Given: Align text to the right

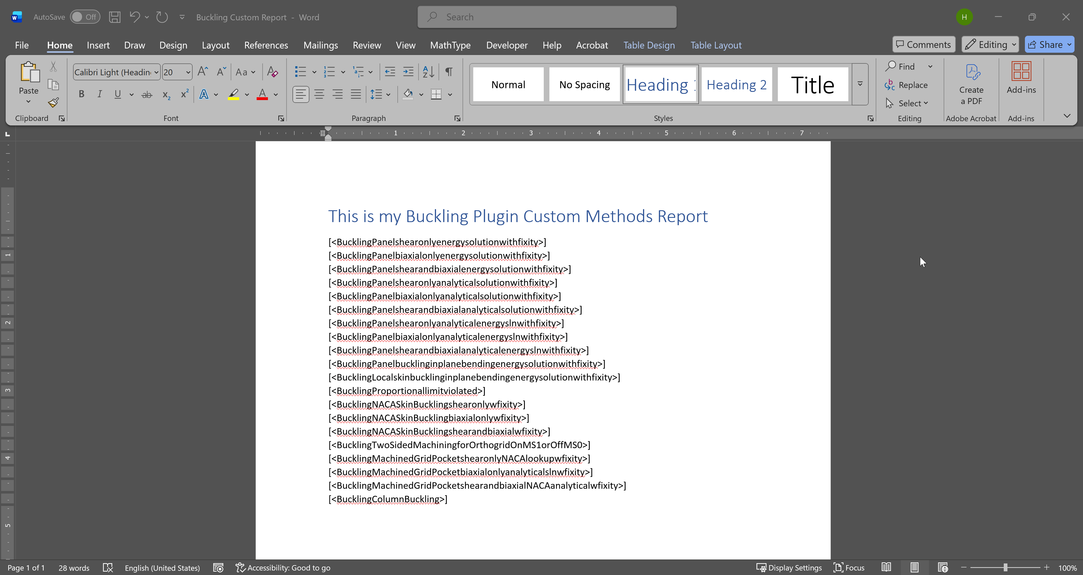Looking at the screenshot, I should [338, 94].
